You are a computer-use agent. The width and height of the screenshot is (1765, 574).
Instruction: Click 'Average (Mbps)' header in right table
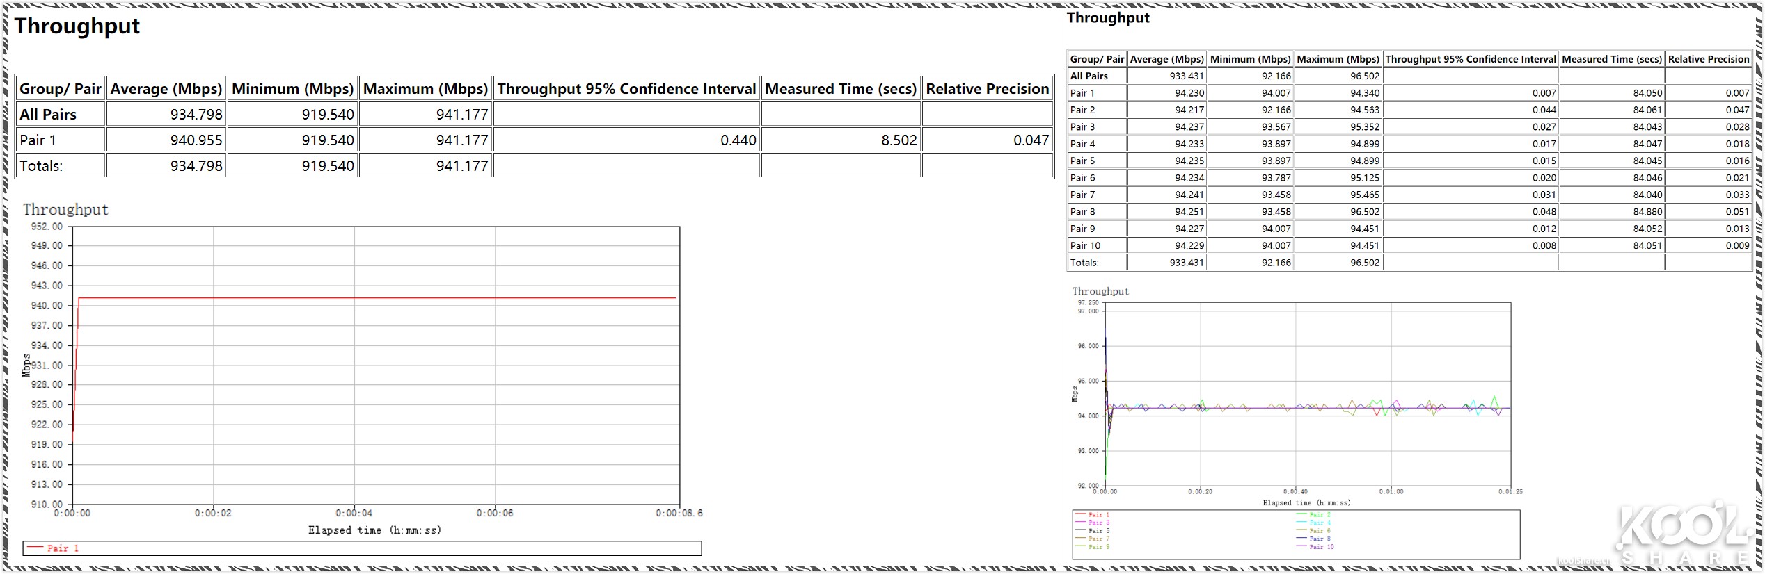point(1166,59)
